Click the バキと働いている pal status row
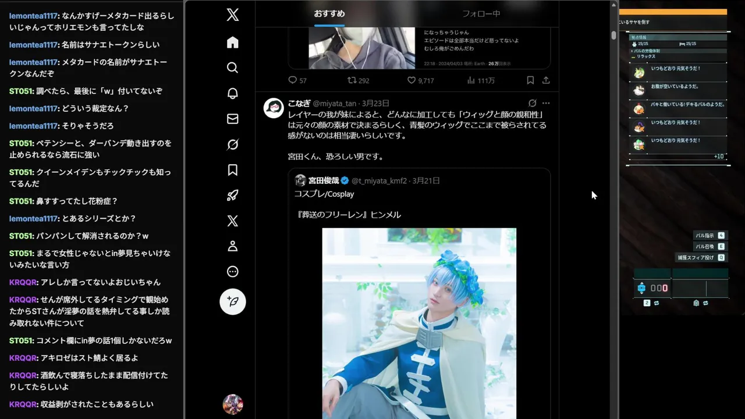The height and width of the screenshot is (419, 745). pyautogui.click(x=679, y=108)
